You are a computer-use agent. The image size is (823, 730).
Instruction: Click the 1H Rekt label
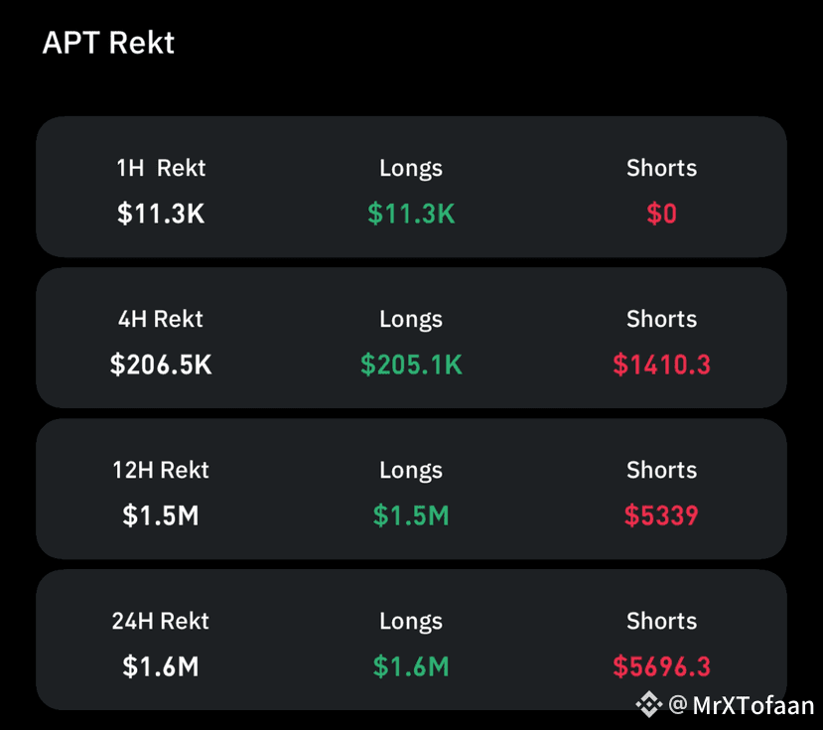pos(161,168)
